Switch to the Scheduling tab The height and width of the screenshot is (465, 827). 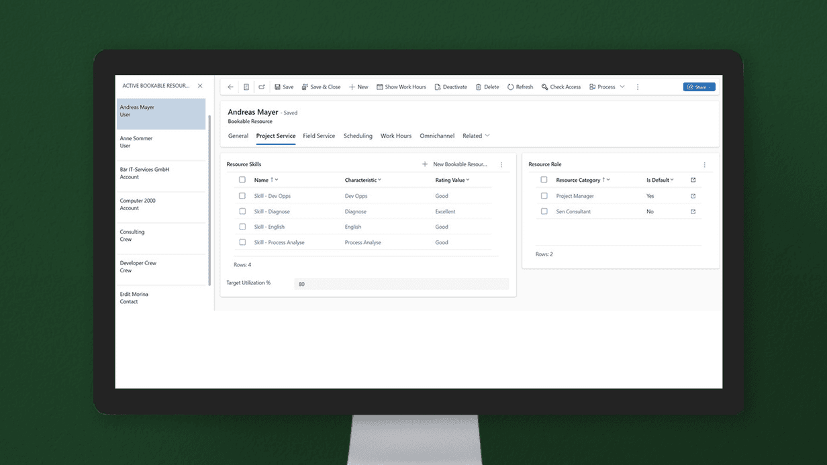(358, 136)
